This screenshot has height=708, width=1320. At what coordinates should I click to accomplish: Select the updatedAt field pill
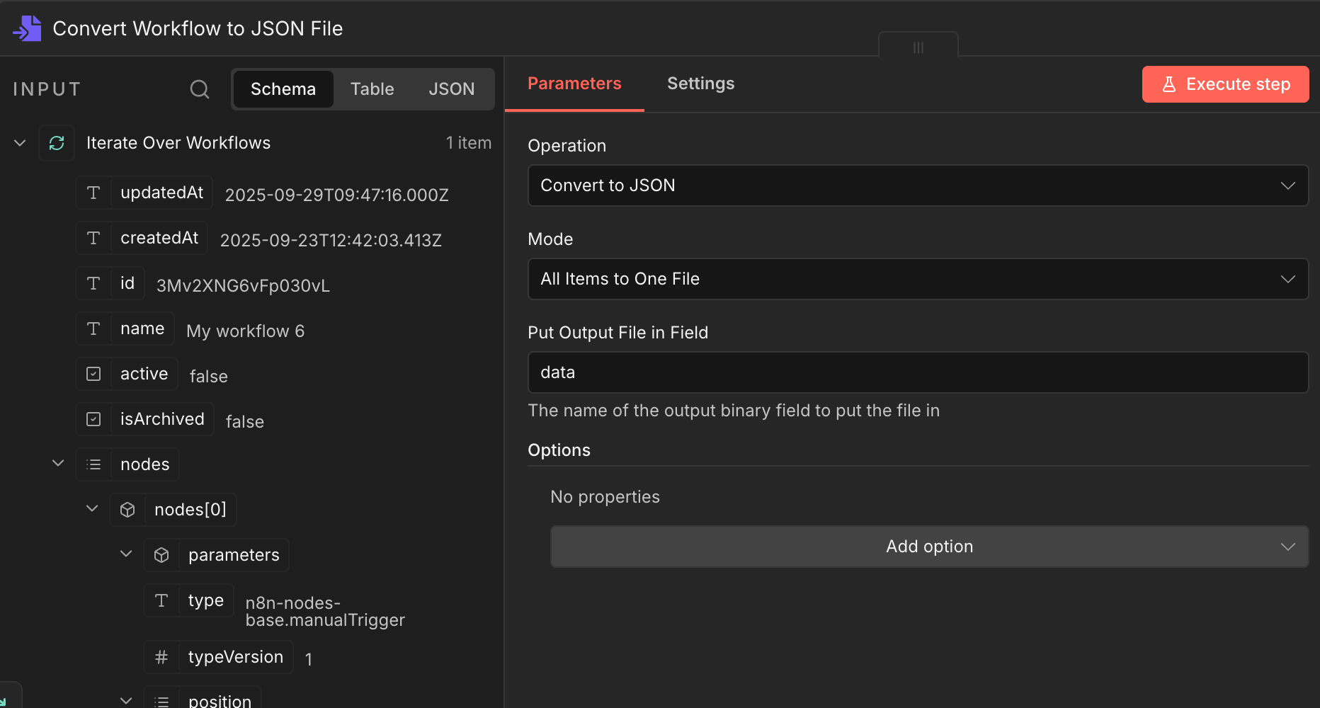pyautogui.click(x=144, y=193)
